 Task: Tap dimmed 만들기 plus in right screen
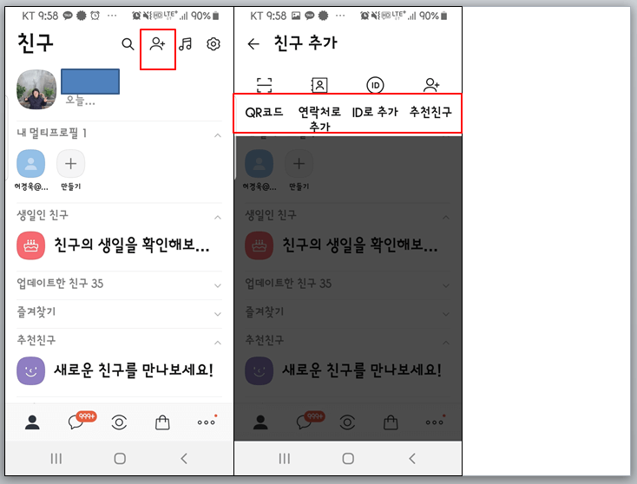(x=299, y=164)
